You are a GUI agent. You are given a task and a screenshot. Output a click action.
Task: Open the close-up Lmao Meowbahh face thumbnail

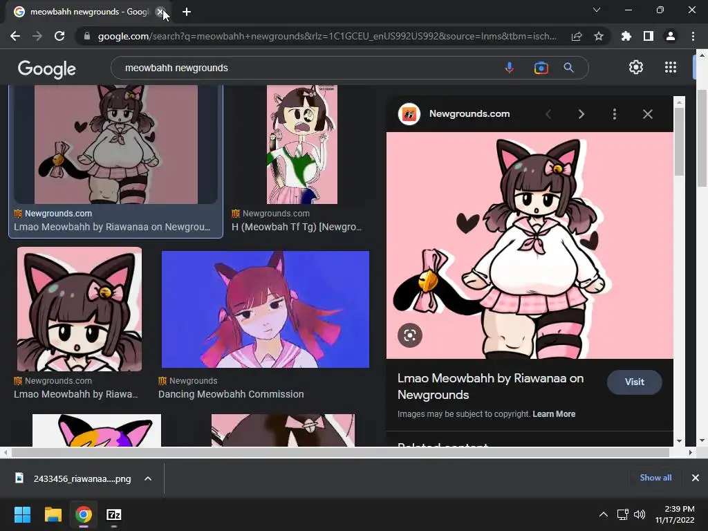(x=80, y=309)
